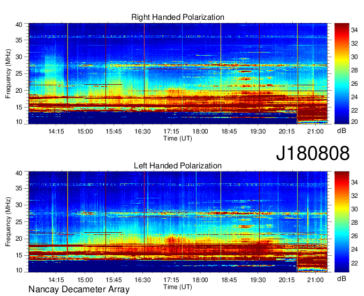
Task: Click the 10 MHz tick label on Right Handed plot
Action: click(x=19, y=122)
